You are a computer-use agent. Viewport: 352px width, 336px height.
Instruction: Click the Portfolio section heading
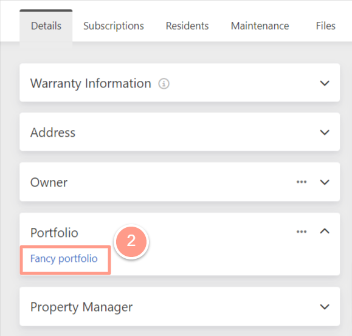tap(54, 232)
